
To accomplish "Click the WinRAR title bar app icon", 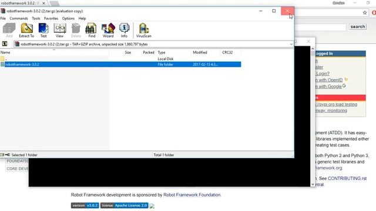I will pos(3,11).
